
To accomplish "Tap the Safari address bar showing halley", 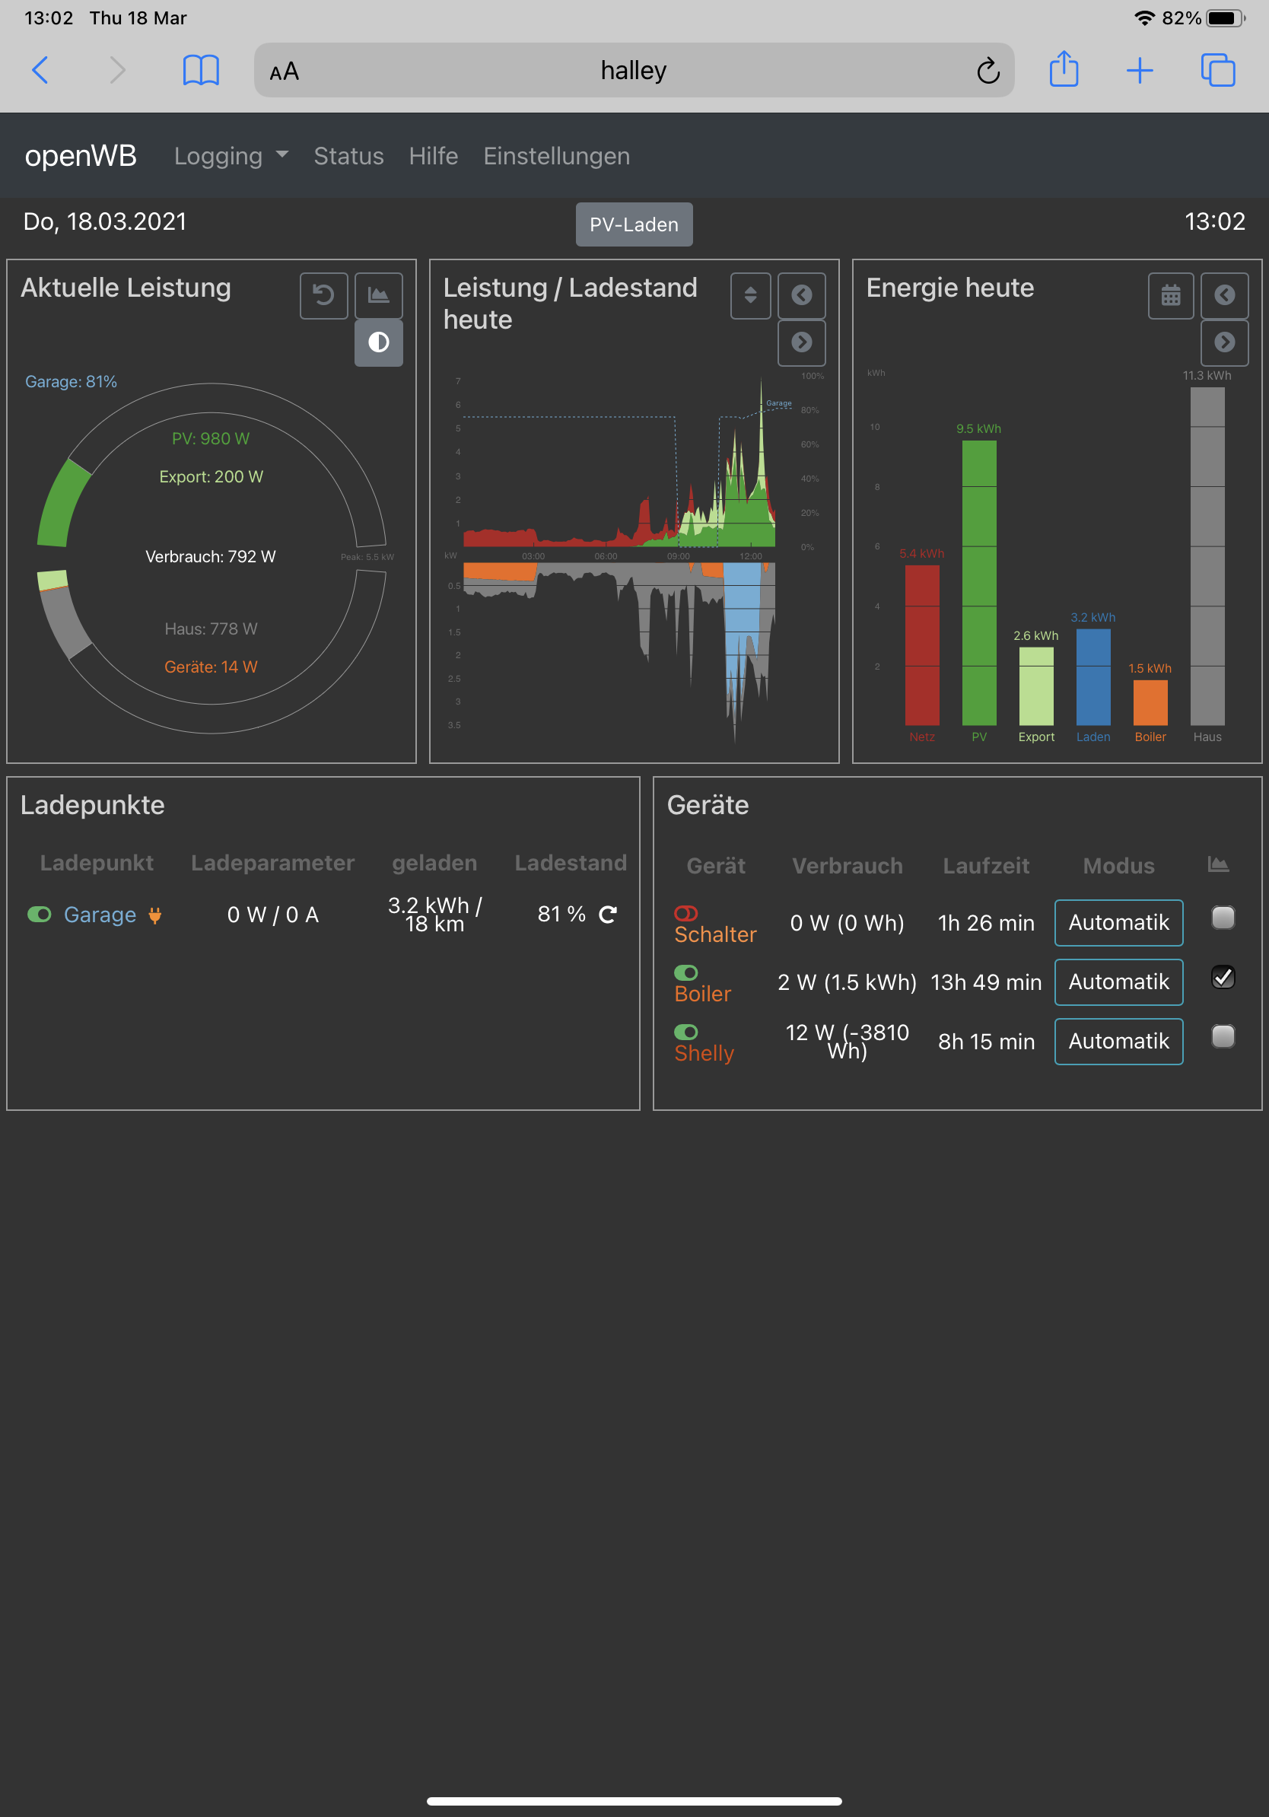I will 633,71.
